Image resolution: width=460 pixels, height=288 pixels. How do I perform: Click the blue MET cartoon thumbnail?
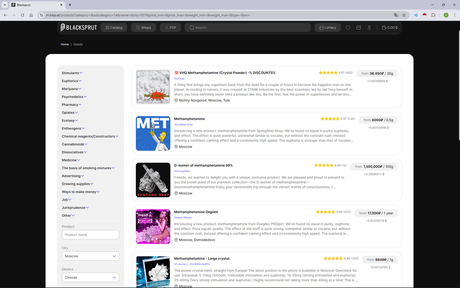(x=153, y=134)
